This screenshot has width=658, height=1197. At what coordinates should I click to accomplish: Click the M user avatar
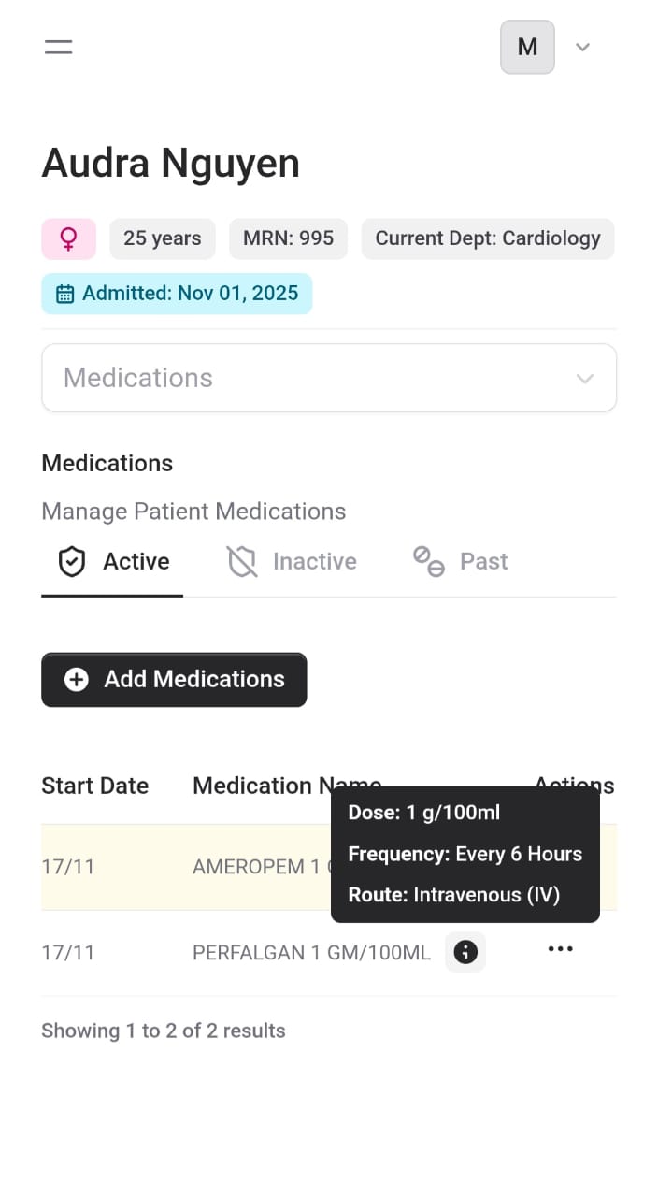click(527, 46)
